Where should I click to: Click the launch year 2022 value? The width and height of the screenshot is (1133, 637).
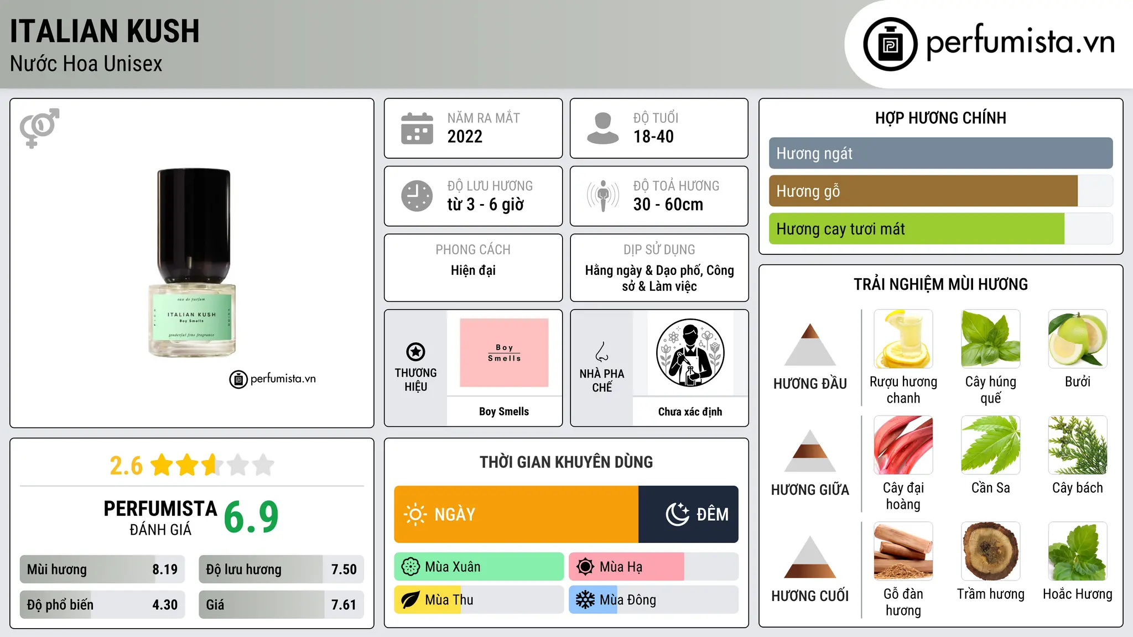465,137
